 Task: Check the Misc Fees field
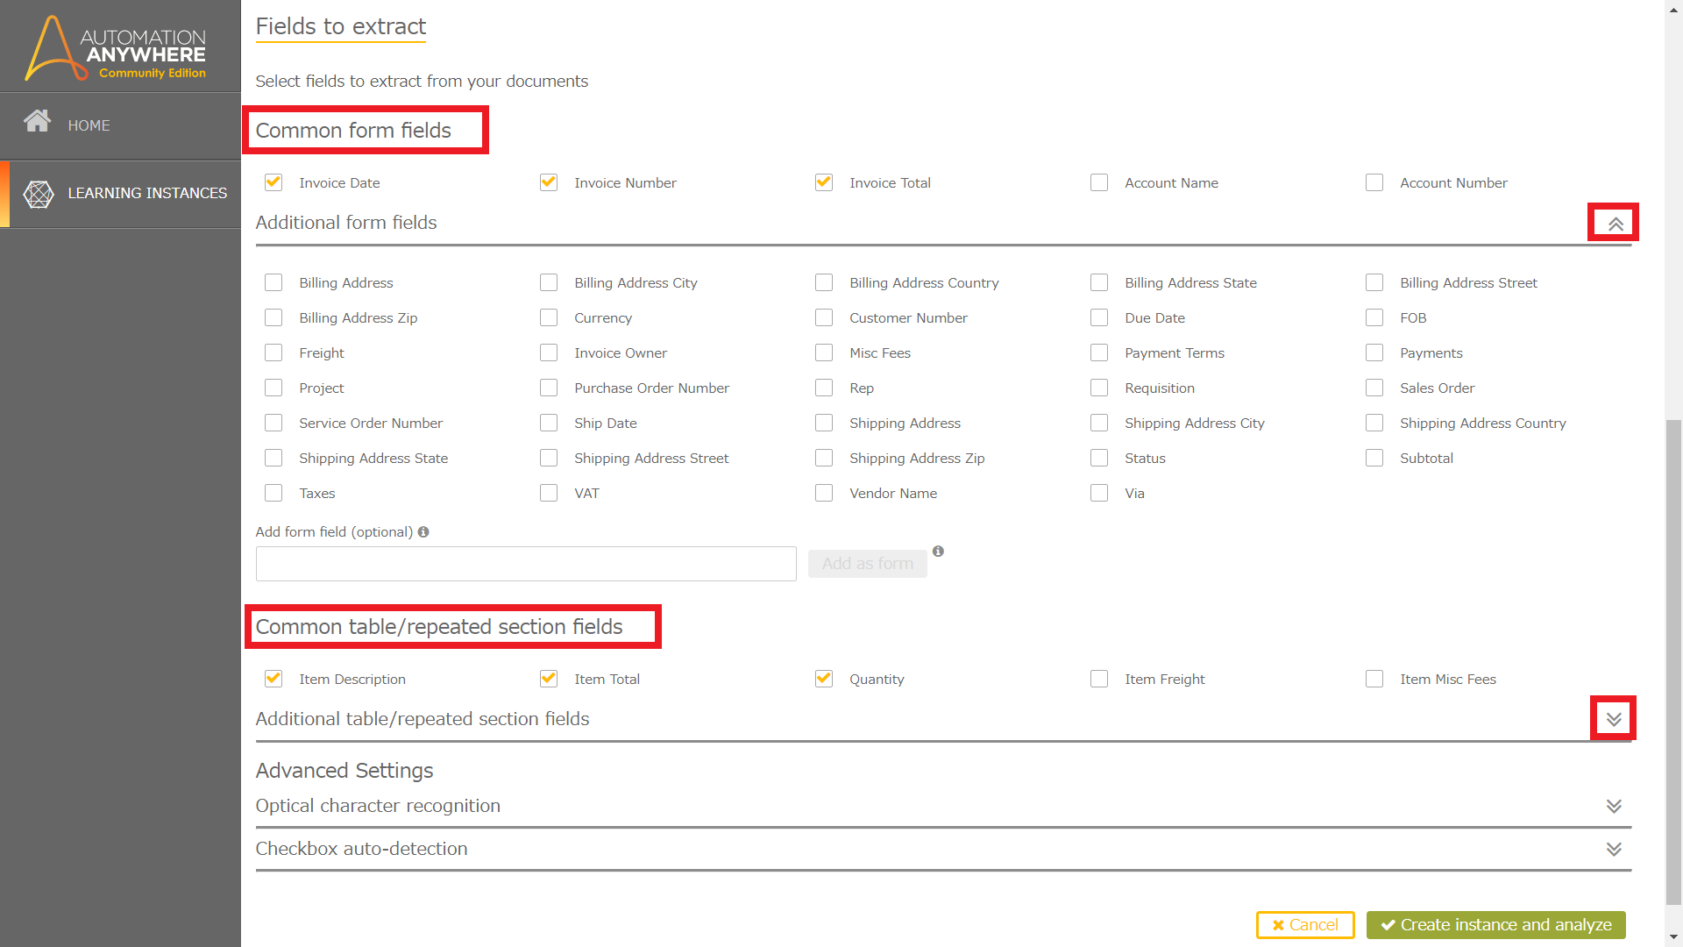point(824,352)
